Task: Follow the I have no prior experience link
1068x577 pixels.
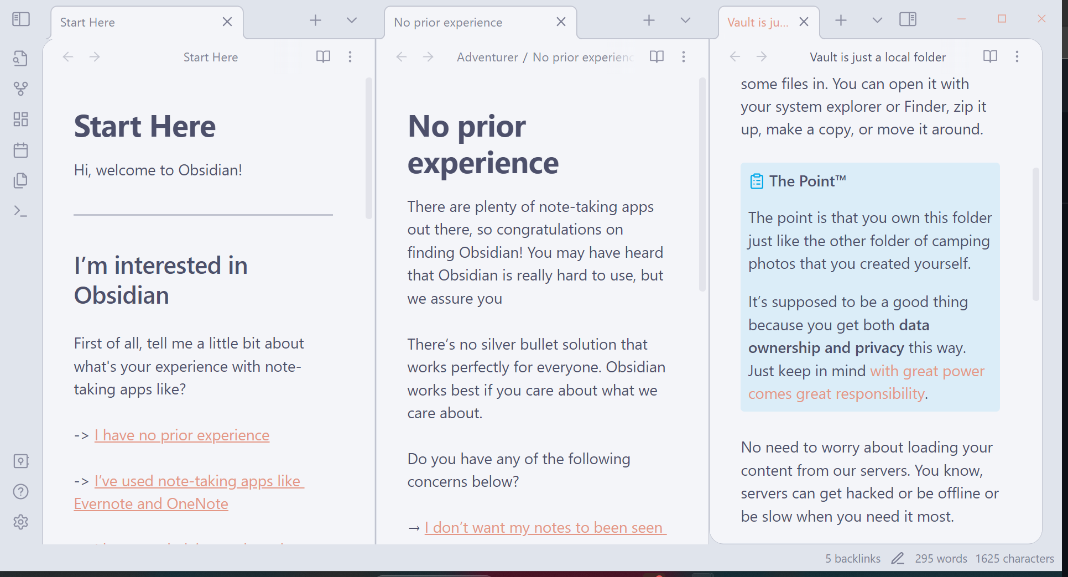Action: coord(181,435)
